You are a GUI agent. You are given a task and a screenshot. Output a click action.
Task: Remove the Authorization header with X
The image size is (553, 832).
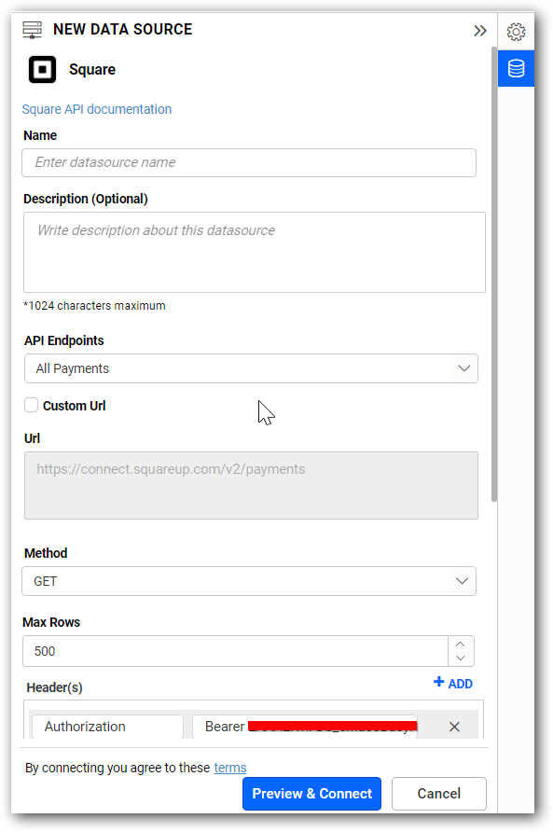pyautogui.click(x=454, y=727)
